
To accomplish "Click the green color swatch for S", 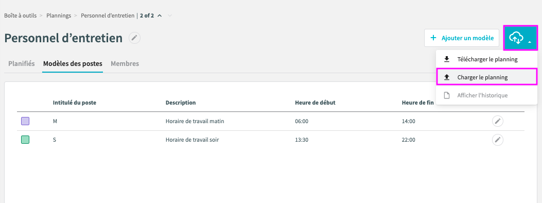I will point(25,140).
